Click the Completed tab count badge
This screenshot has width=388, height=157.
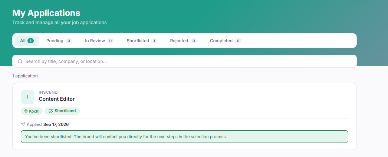coord(238,41)
